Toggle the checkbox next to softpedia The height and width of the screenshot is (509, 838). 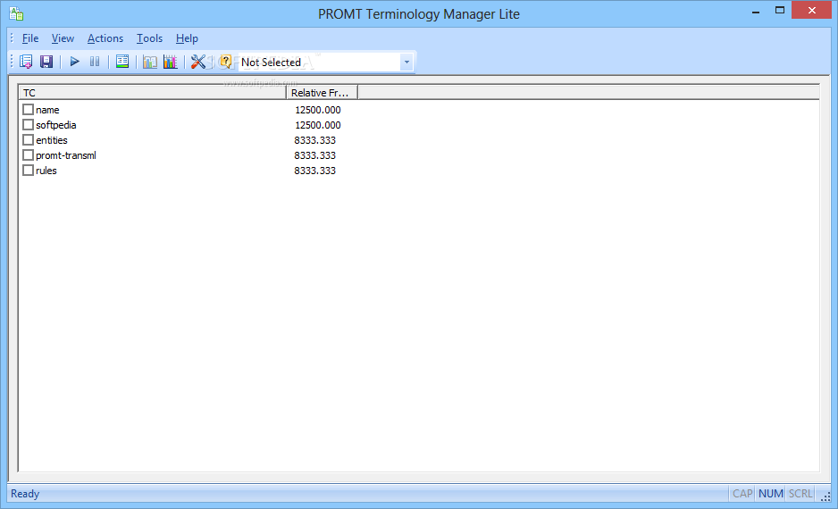point(29,124)
